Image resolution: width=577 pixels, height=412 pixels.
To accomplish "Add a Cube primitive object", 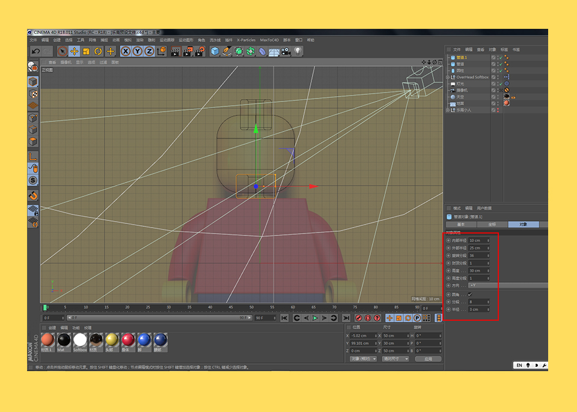I will pos(215,52).
